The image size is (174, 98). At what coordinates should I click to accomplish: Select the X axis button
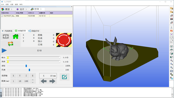click(x=13, y=76)
